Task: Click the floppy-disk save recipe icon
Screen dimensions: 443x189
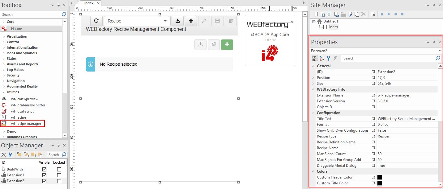Action: point(217,21)
